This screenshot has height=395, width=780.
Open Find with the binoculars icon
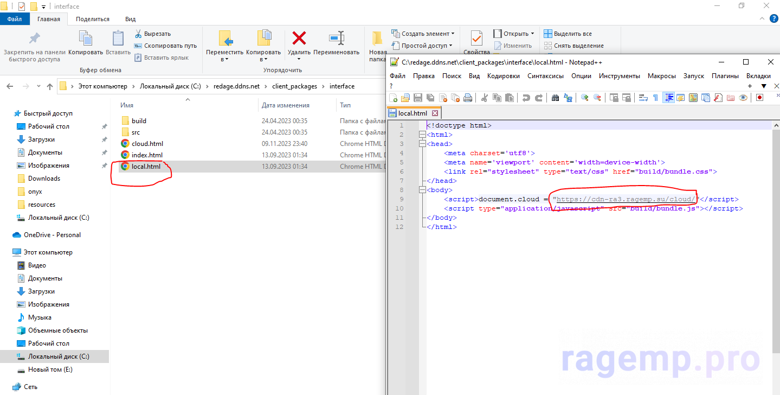555,98
